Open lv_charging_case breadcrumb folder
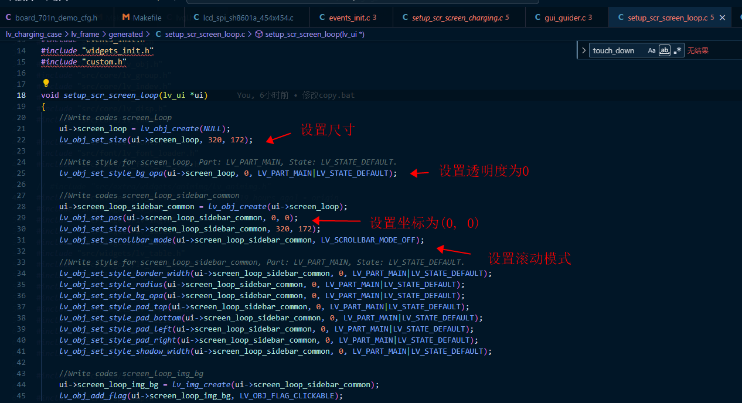This screenshot has width=742, height=403. point(33,35)
